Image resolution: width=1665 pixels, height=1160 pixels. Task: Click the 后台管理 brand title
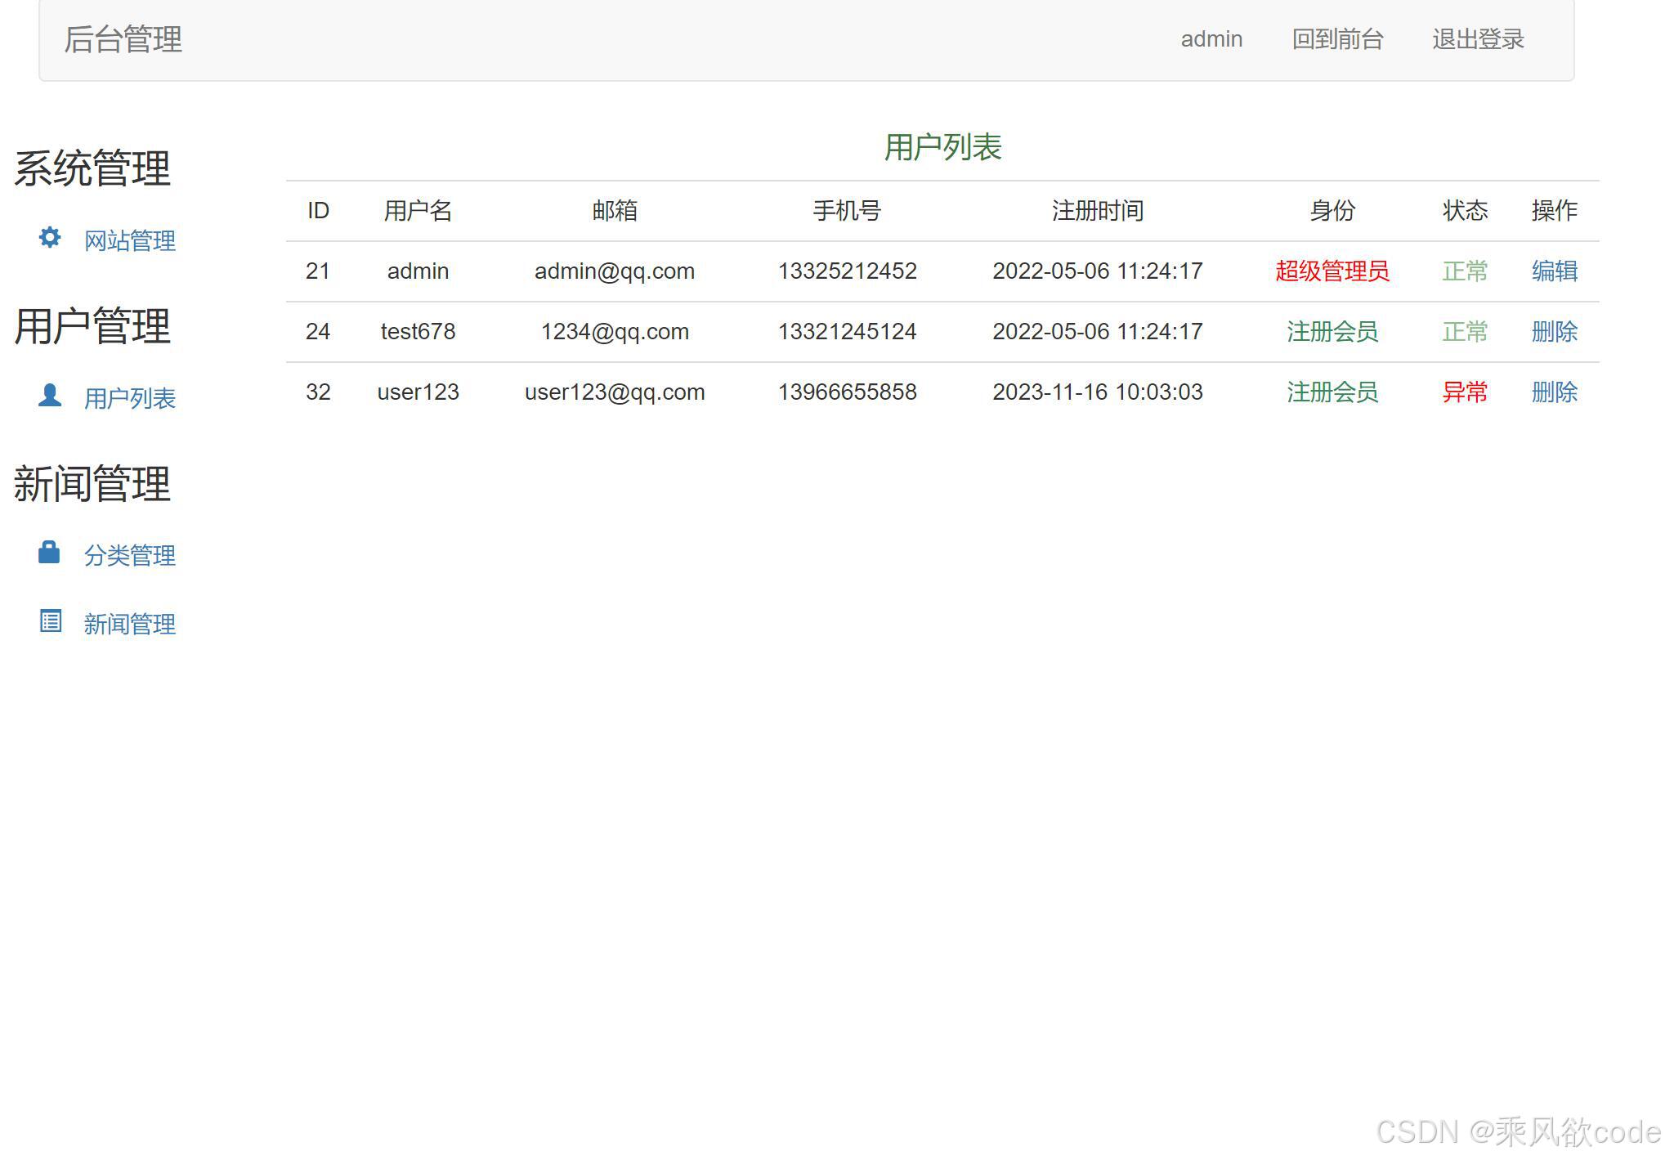[123, 39]
